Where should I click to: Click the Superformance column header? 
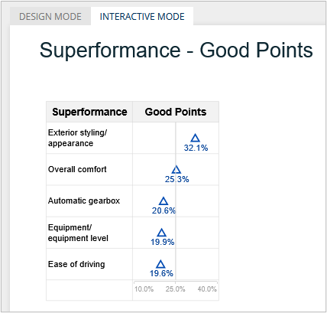pos(89,112)
